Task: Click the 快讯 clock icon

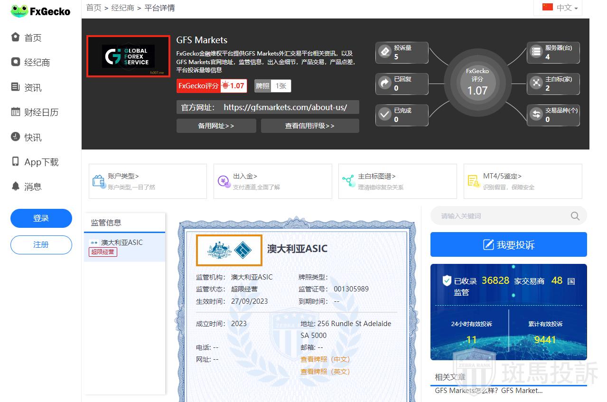Action: (x=16, y=137)
